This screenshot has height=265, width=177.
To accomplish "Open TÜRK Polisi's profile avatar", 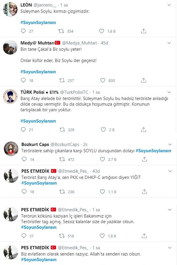I will coord(10,96).
